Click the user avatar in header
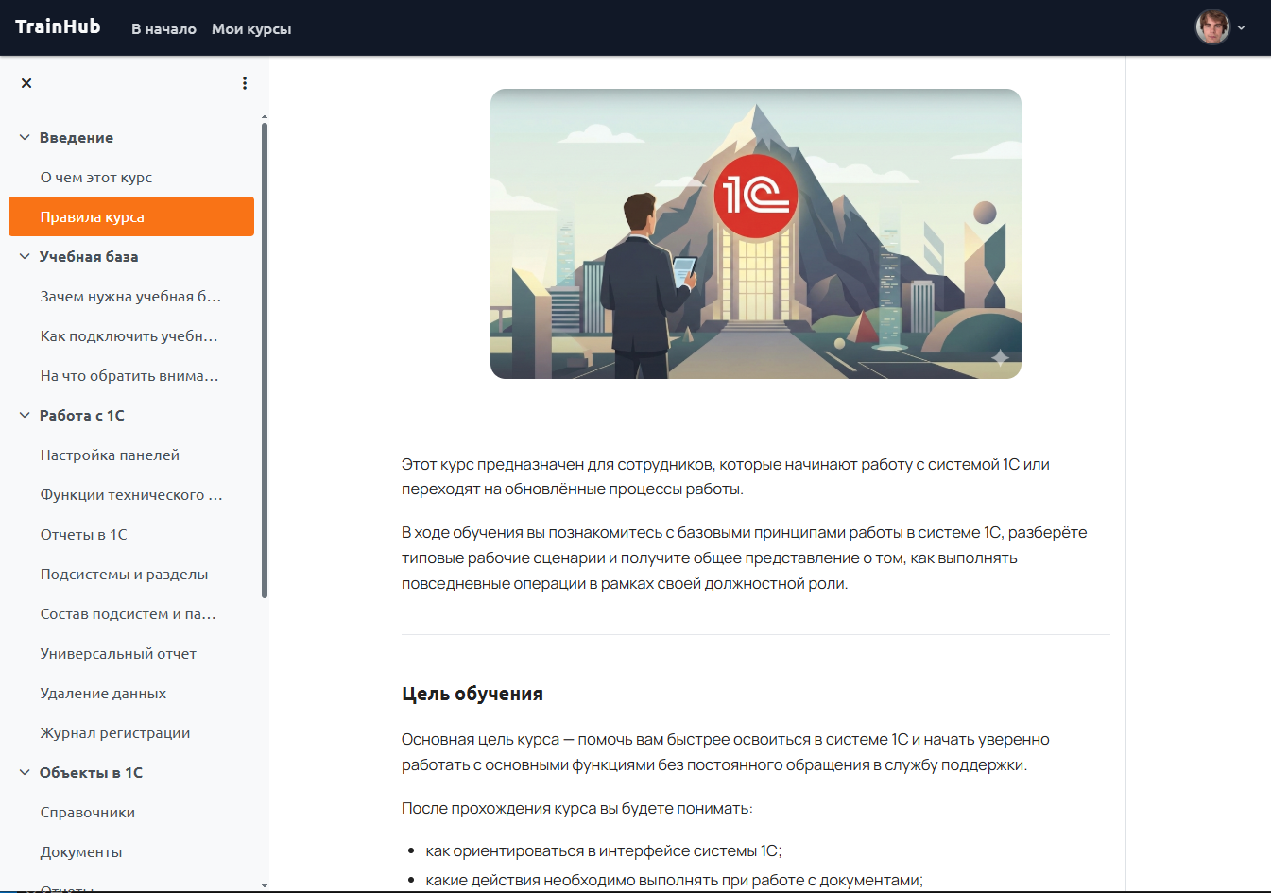Image resolution: width=1271 pixels, height=893 pixels. [1211, 27]
